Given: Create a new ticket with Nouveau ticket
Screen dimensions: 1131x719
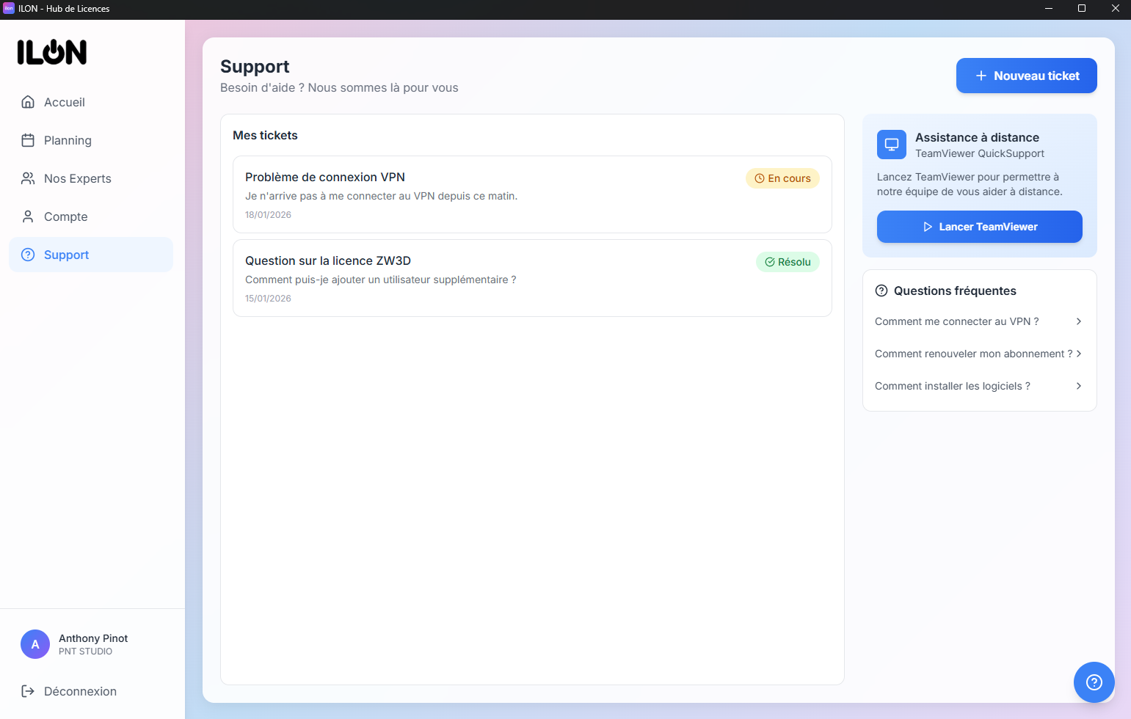Looking at the screenshot, I should [x=1026, y=76].
